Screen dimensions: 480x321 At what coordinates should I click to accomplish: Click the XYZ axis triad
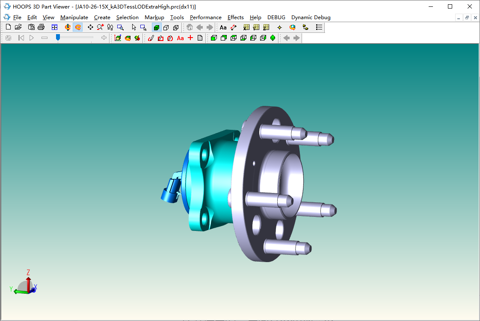[x=24, y=282]
